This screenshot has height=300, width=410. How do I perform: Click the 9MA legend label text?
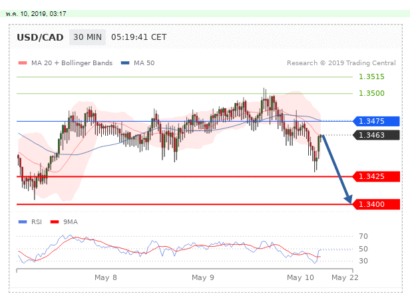(71, 222)
